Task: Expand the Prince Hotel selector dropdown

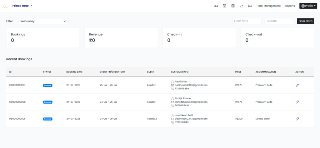Action: [22, 6]
